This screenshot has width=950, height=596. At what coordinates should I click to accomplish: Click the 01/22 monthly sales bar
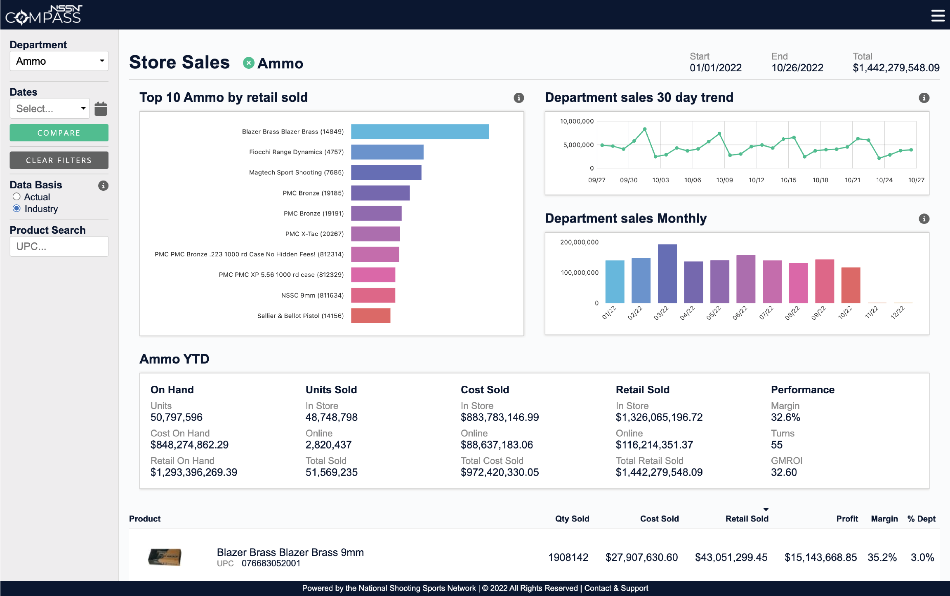(615, 282)
